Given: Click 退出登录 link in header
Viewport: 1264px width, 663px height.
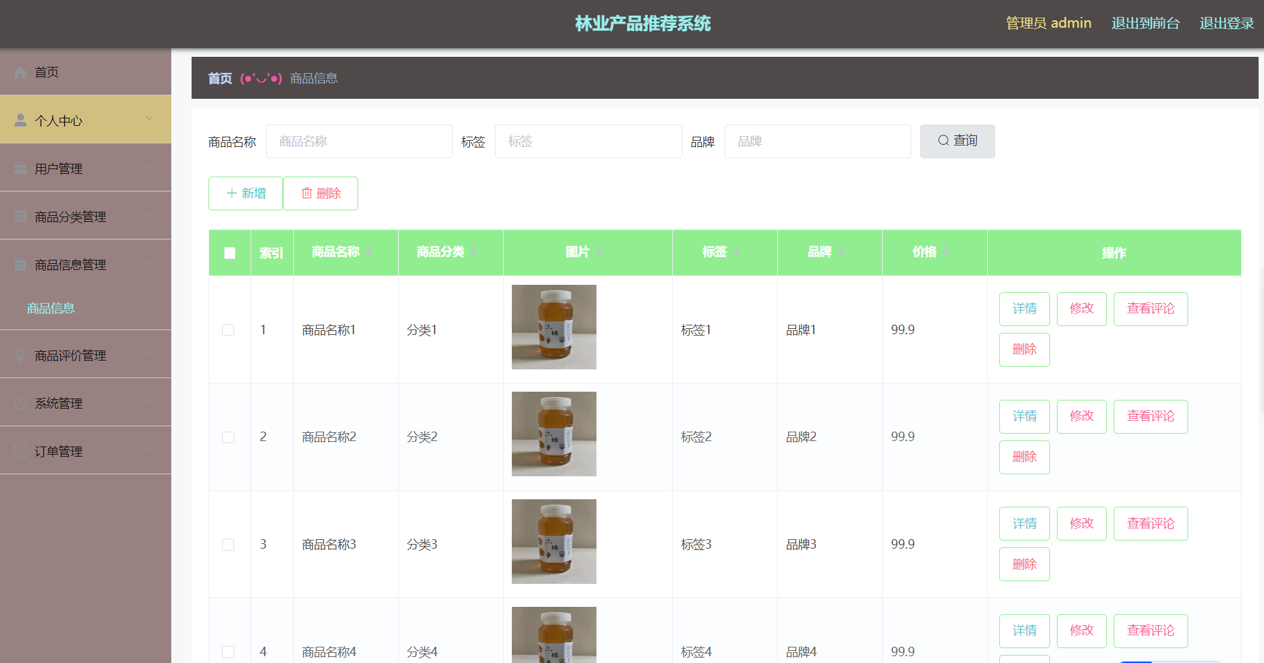Looking at the screenshot, I should point(1227,24).
